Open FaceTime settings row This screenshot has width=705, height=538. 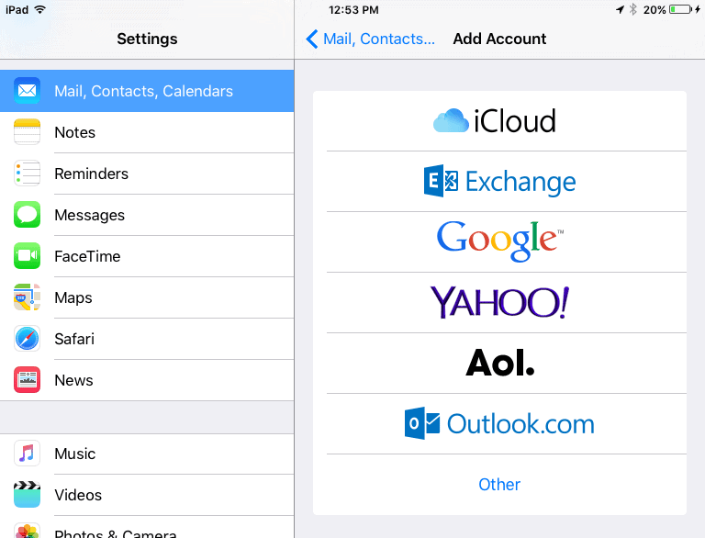tap(147, 256)
